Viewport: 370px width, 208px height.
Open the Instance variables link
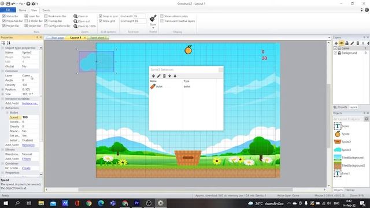click(x=30, y=103)
